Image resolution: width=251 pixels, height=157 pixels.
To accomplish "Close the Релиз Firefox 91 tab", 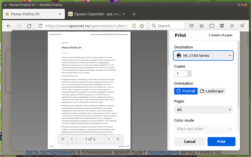I will 60,14.
